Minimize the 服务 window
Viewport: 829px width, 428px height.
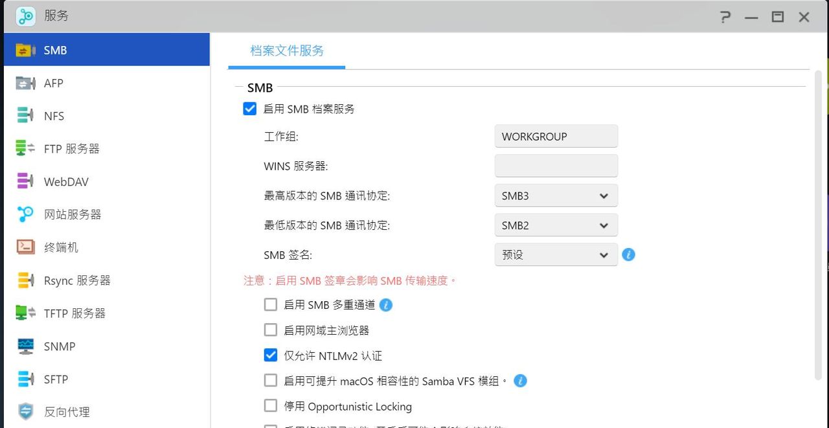tap(751, 17)
